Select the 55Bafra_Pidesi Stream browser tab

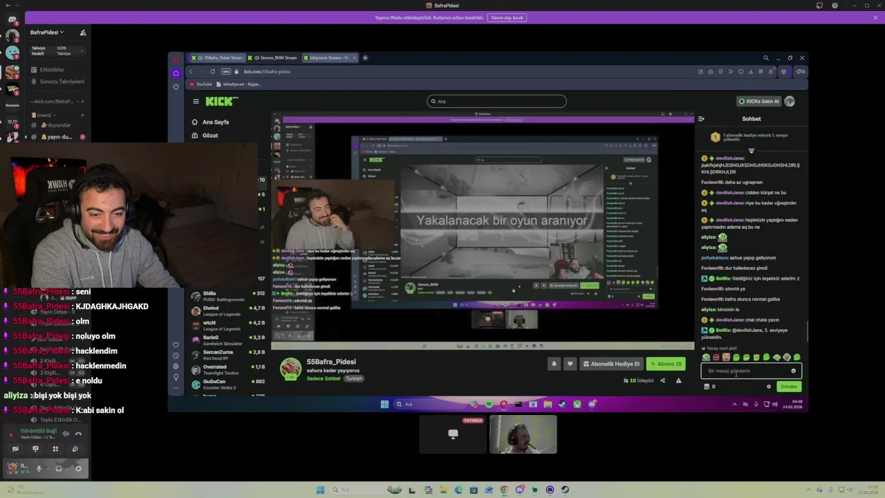click(x=218, y=58)
